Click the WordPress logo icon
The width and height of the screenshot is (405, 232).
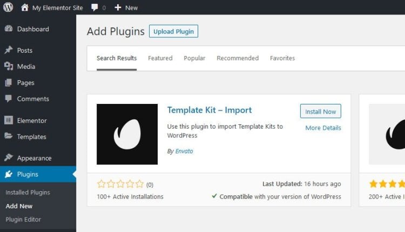[x=8, y=7]
